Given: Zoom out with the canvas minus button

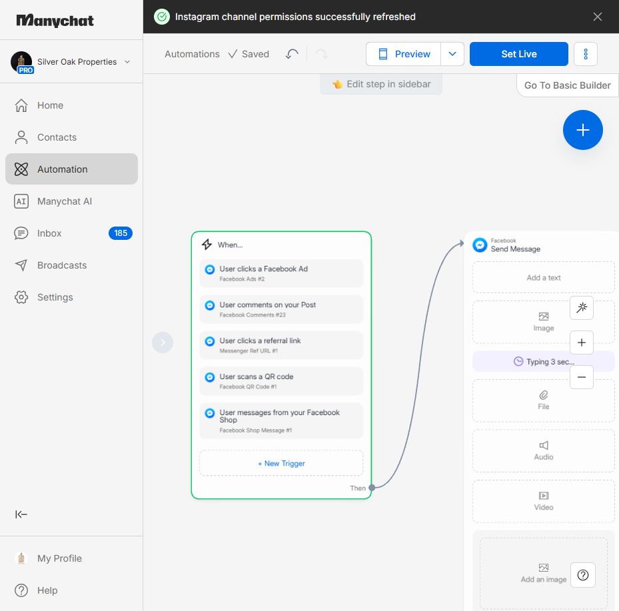Looking at the screenshot, I should 582,377.
